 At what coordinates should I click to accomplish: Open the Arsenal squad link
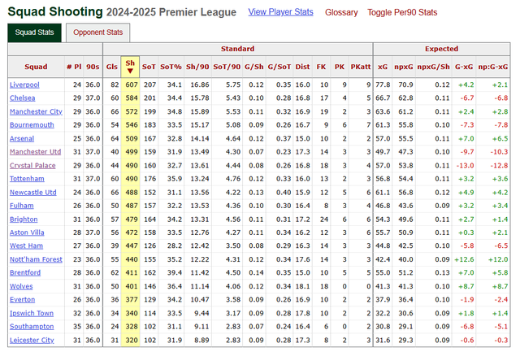(22, 139)
